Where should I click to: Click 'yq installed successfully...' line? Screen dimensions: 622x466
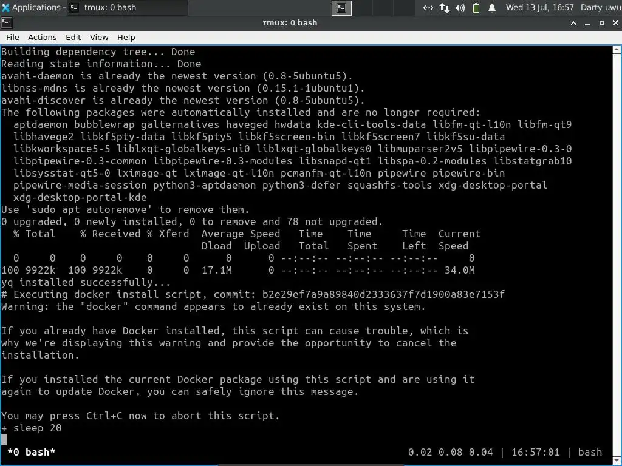coord(86,282)
